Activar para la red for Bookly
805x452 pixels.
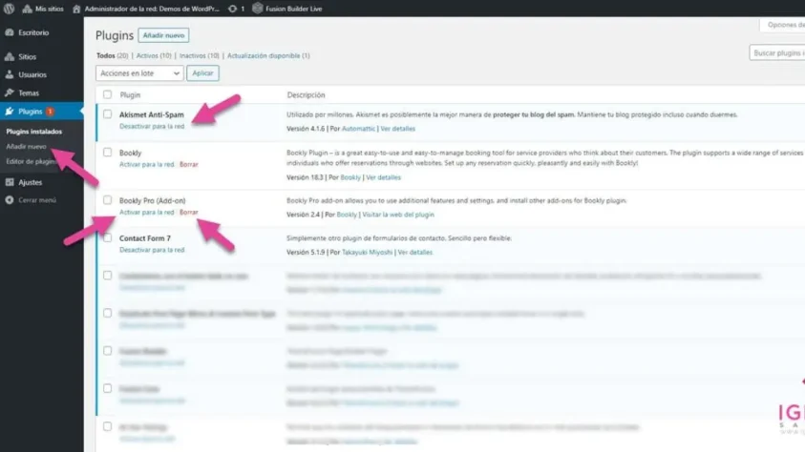[147, 165]
